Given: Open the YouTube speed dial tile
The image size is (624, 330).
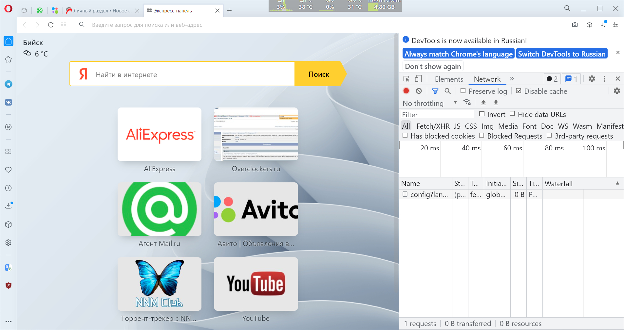Looking at the screenshot, I should point(256,284).
